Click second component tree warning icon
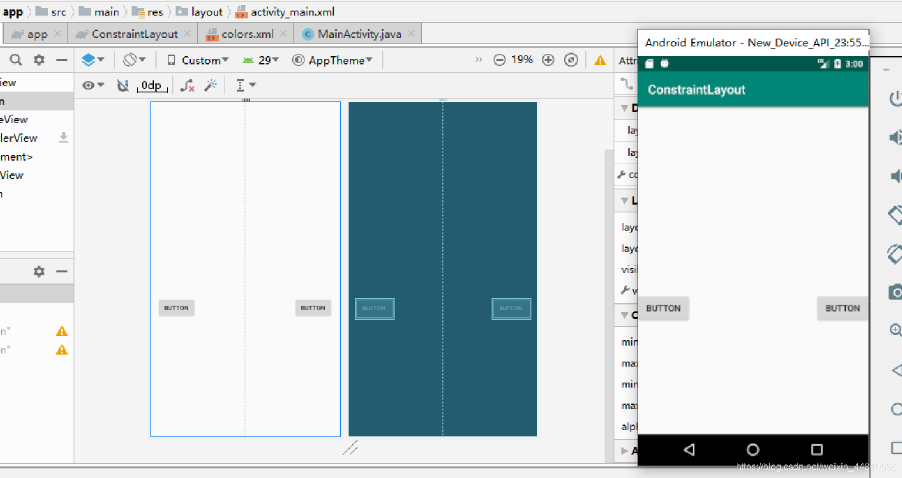 pyautogui.click(x=62, y=350)
